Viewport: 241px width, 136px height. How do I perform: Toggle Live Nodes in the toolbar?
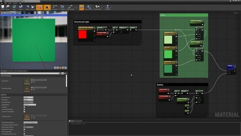54,7
